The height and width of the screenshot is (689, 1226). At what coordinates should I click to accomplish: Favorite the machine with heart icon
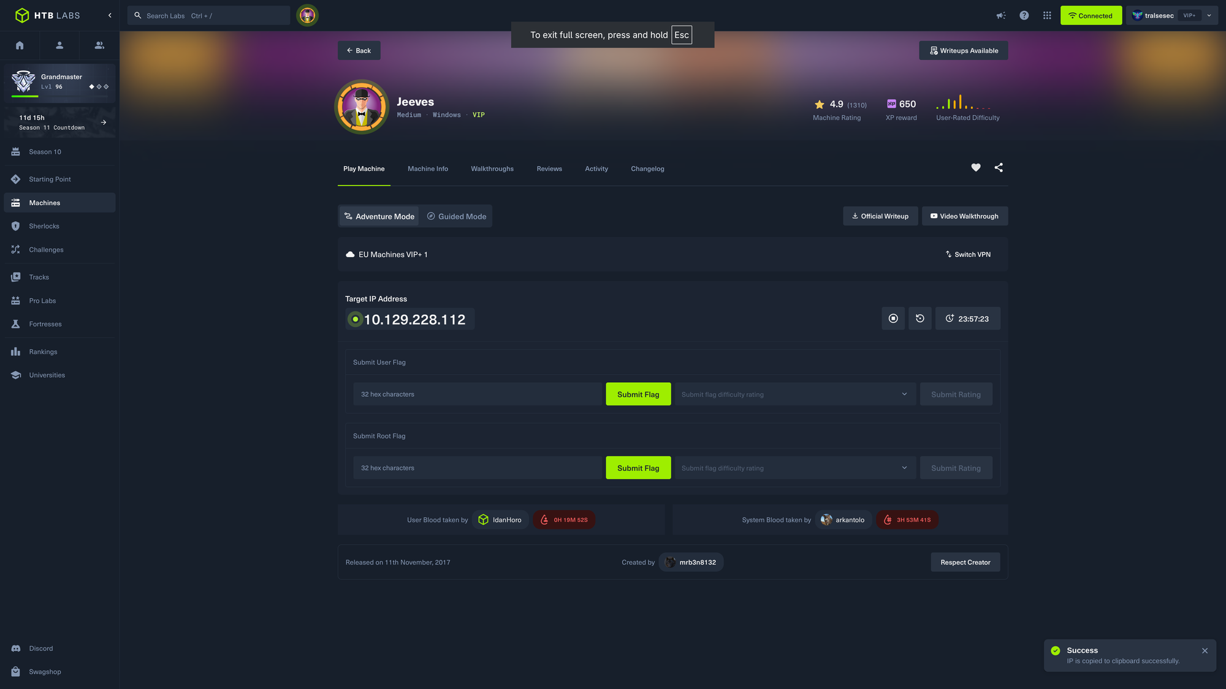[976, 167]
